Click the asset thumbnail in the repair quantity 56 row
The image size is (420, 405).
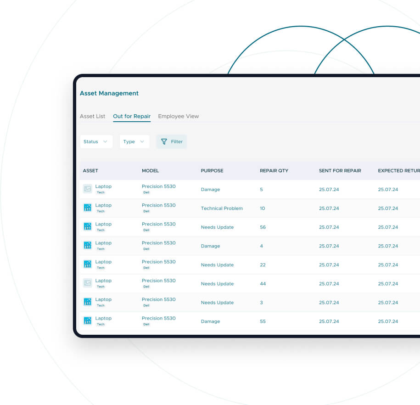[x=87, y=226]
